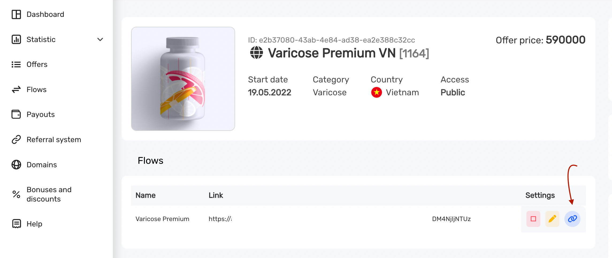
Task: Click the offer ID text
Action: coord(331,40)
